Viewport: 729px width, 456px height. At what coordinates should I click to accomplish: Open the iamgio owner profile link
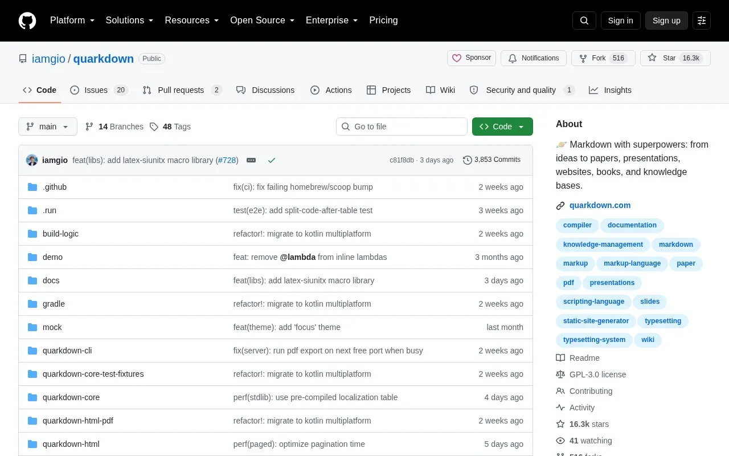coord(48,59)
